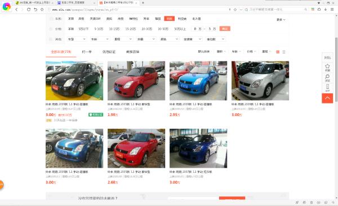Click the bookmark star beside refresh

[42, 10]
